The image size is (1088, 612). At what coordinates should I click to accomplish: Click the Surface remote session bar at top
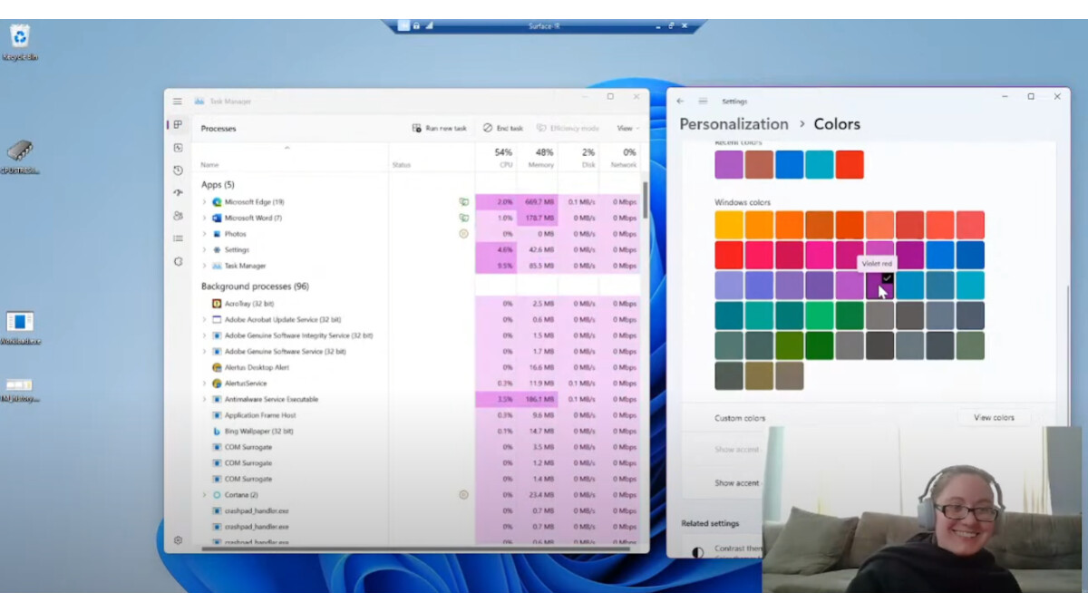click(x=544, y=25)
